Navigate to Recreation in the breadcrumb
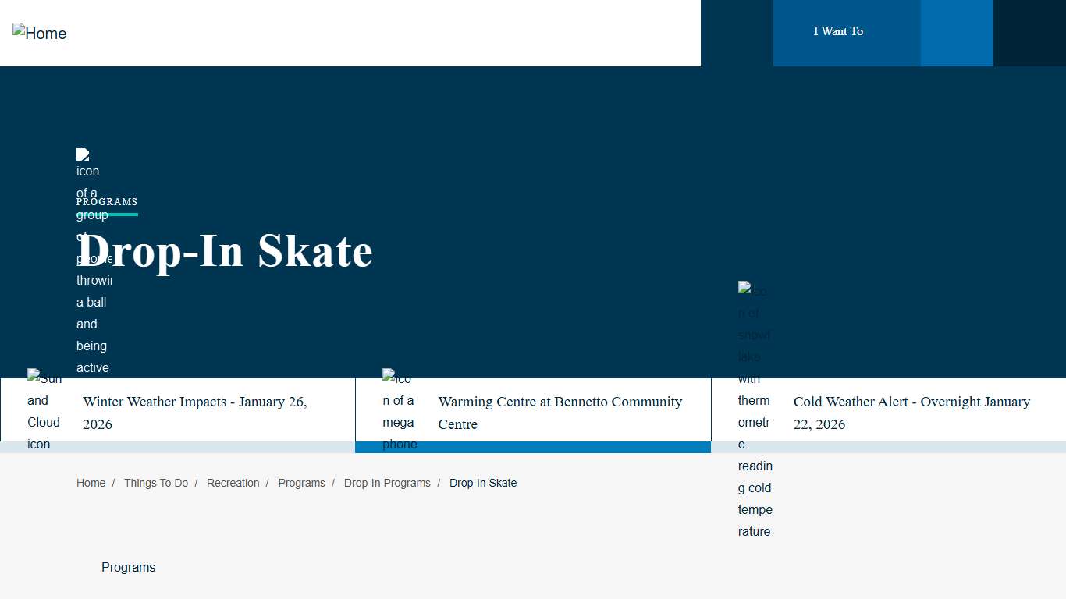 click(x=233, y=483)
